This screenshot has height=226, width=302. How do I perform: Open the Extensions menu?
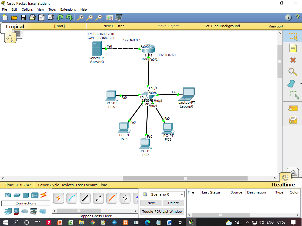pyautogui.click(x=68, y=9)
